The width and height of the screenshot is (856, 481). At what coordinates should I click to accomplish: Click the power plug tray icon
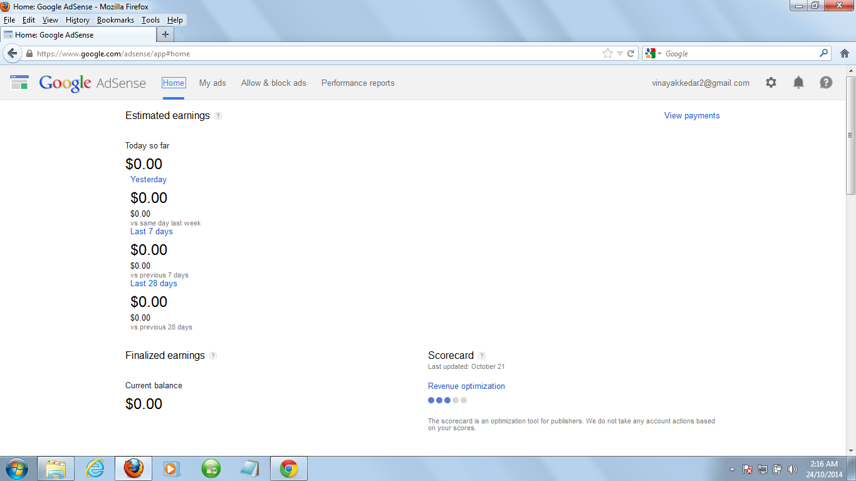pos(778,469)
